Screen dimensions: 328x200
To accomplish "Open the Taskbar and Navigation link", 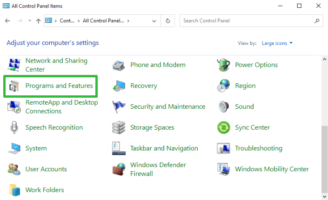I will point(164,148).
